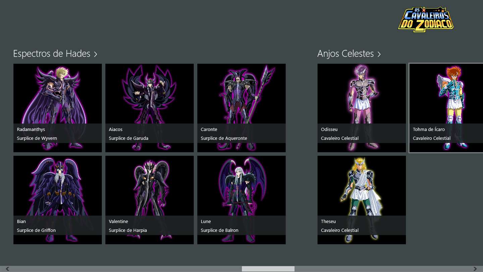Open the Aiacos Surplice de Garuda tile

pyautogui.click(x=150, y=108)
